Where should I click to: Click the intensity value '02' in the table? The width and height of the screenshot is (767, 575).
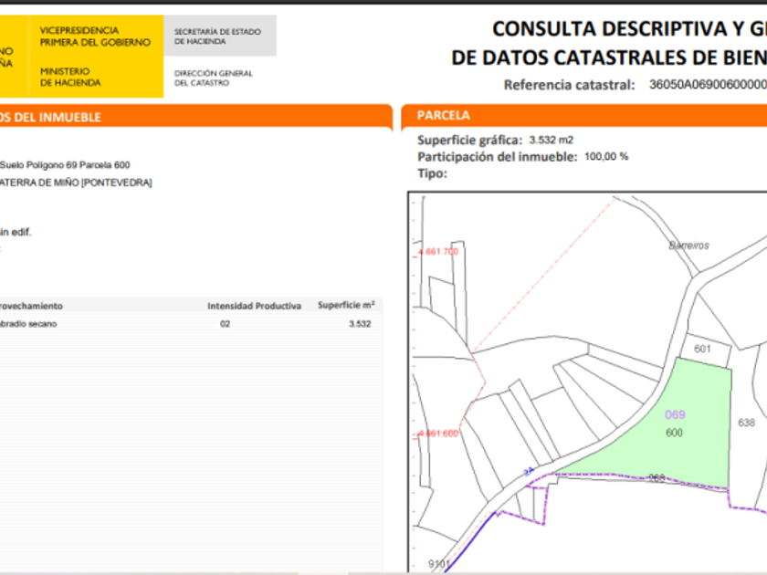point(225,324)
